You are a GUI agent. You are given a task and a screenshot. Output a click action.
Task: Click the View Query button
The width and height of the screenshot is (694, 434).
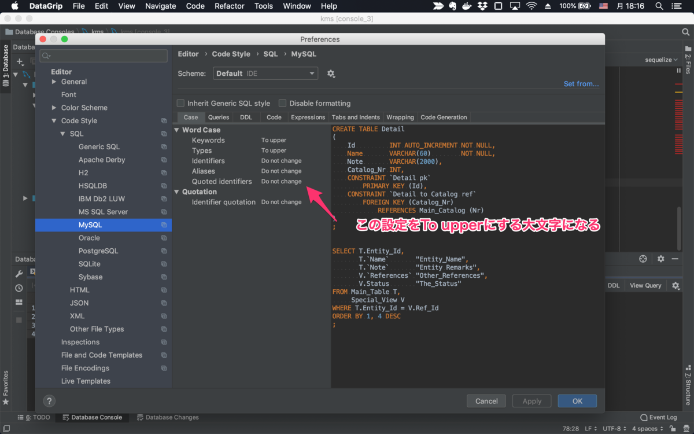pos(645,285)
